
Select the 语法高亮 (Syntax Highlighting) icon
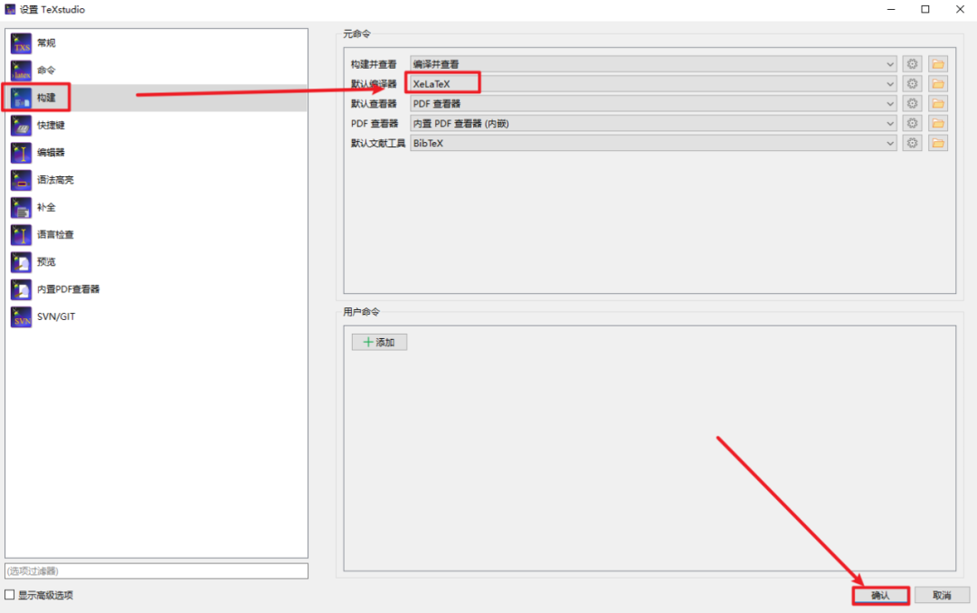coord(21,180)
